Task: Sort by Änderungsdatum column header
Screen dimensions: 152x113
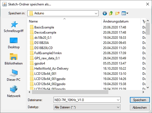Action: pyautogui.click(x=121, y=21)
